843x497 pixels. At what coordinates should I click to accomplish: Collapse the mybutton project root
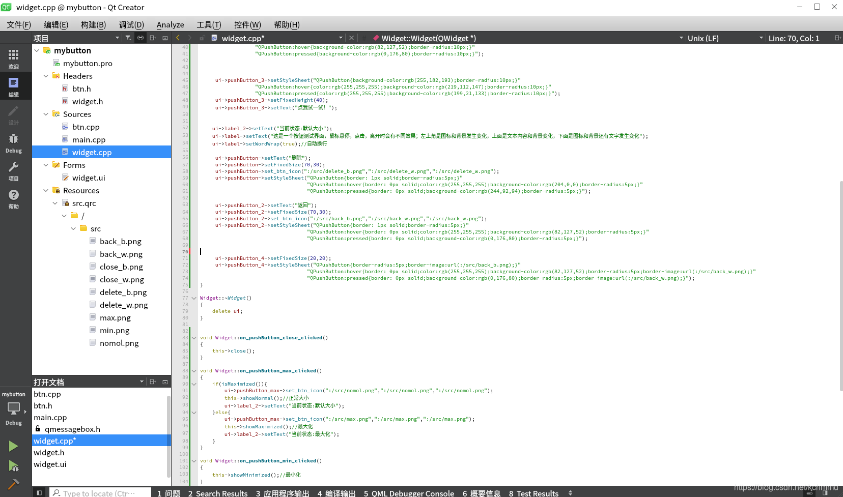tap(37, 50)
